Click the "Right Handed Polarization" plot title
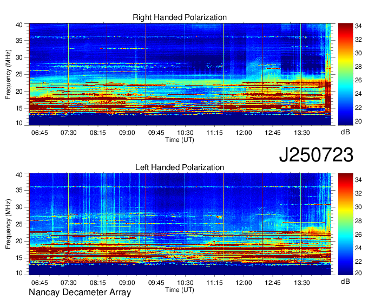Screen dimensions: 368x299 click(x=180, y=17)
